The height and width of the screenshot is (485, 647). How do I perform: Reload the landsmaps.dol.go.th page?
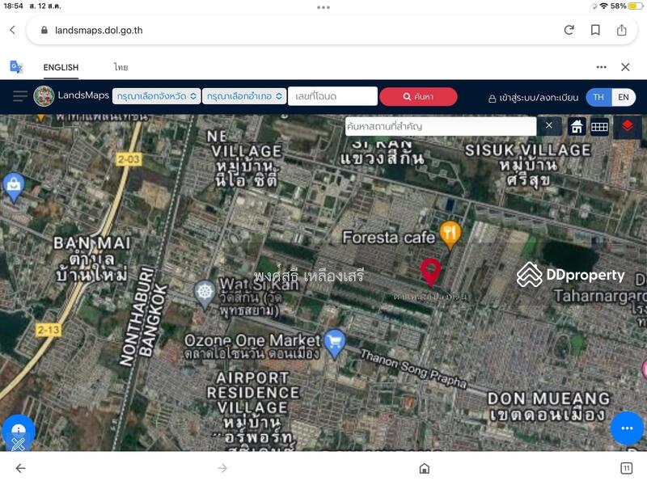(569, 30)
